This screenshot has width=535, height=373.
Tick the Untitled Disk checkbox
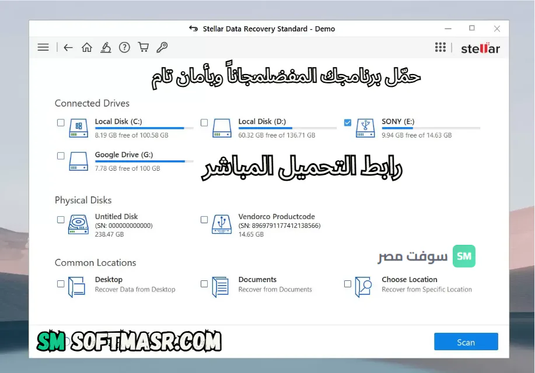[x=61, y=220]
